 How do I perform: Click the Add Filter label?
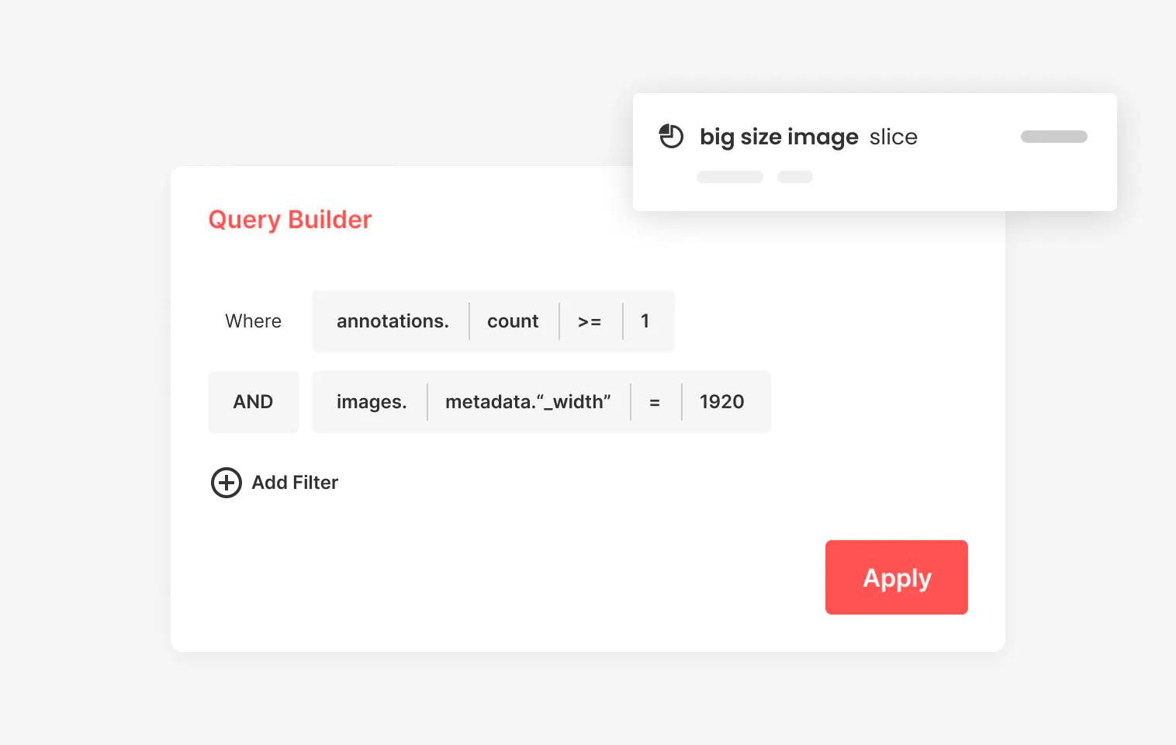coord(295,483)
